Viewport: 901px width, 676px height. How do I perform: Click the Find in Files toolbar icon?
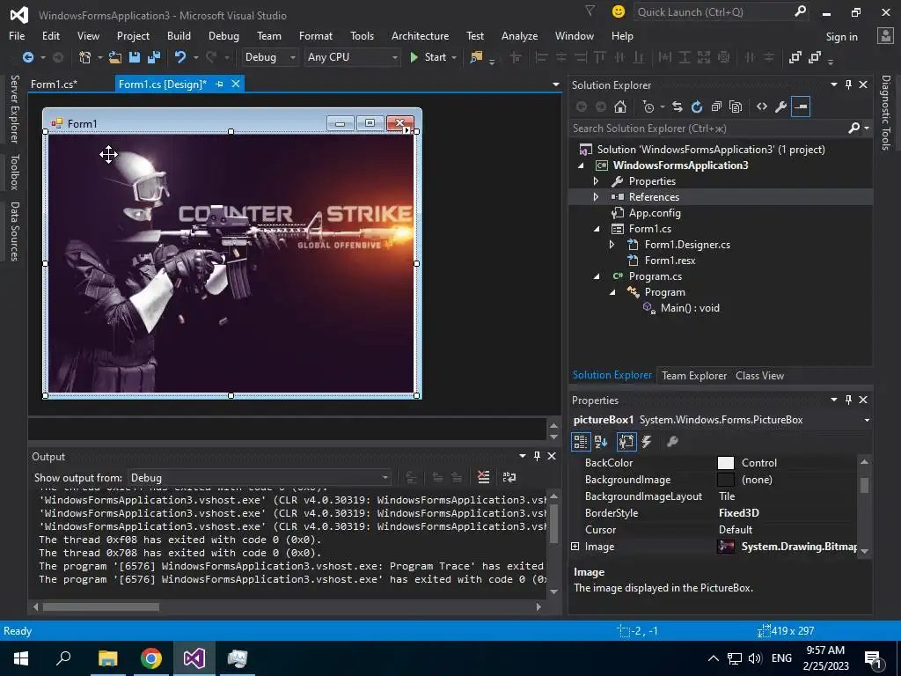476,57
